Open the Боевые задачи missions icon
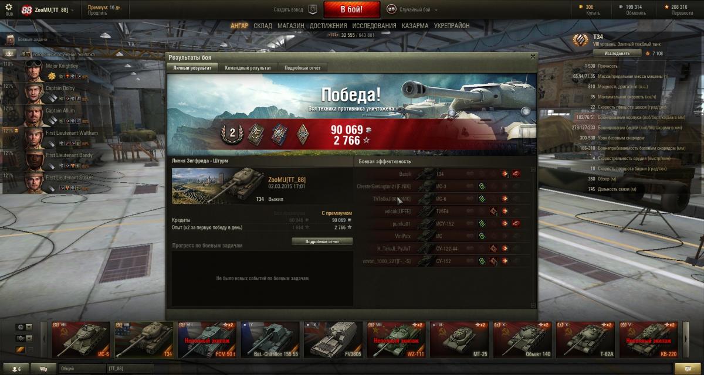Viewport: 704px width, 375px height. pos(9,39)
